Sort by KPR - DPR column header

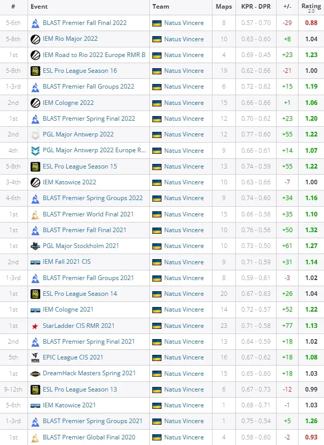coord(256,7)
